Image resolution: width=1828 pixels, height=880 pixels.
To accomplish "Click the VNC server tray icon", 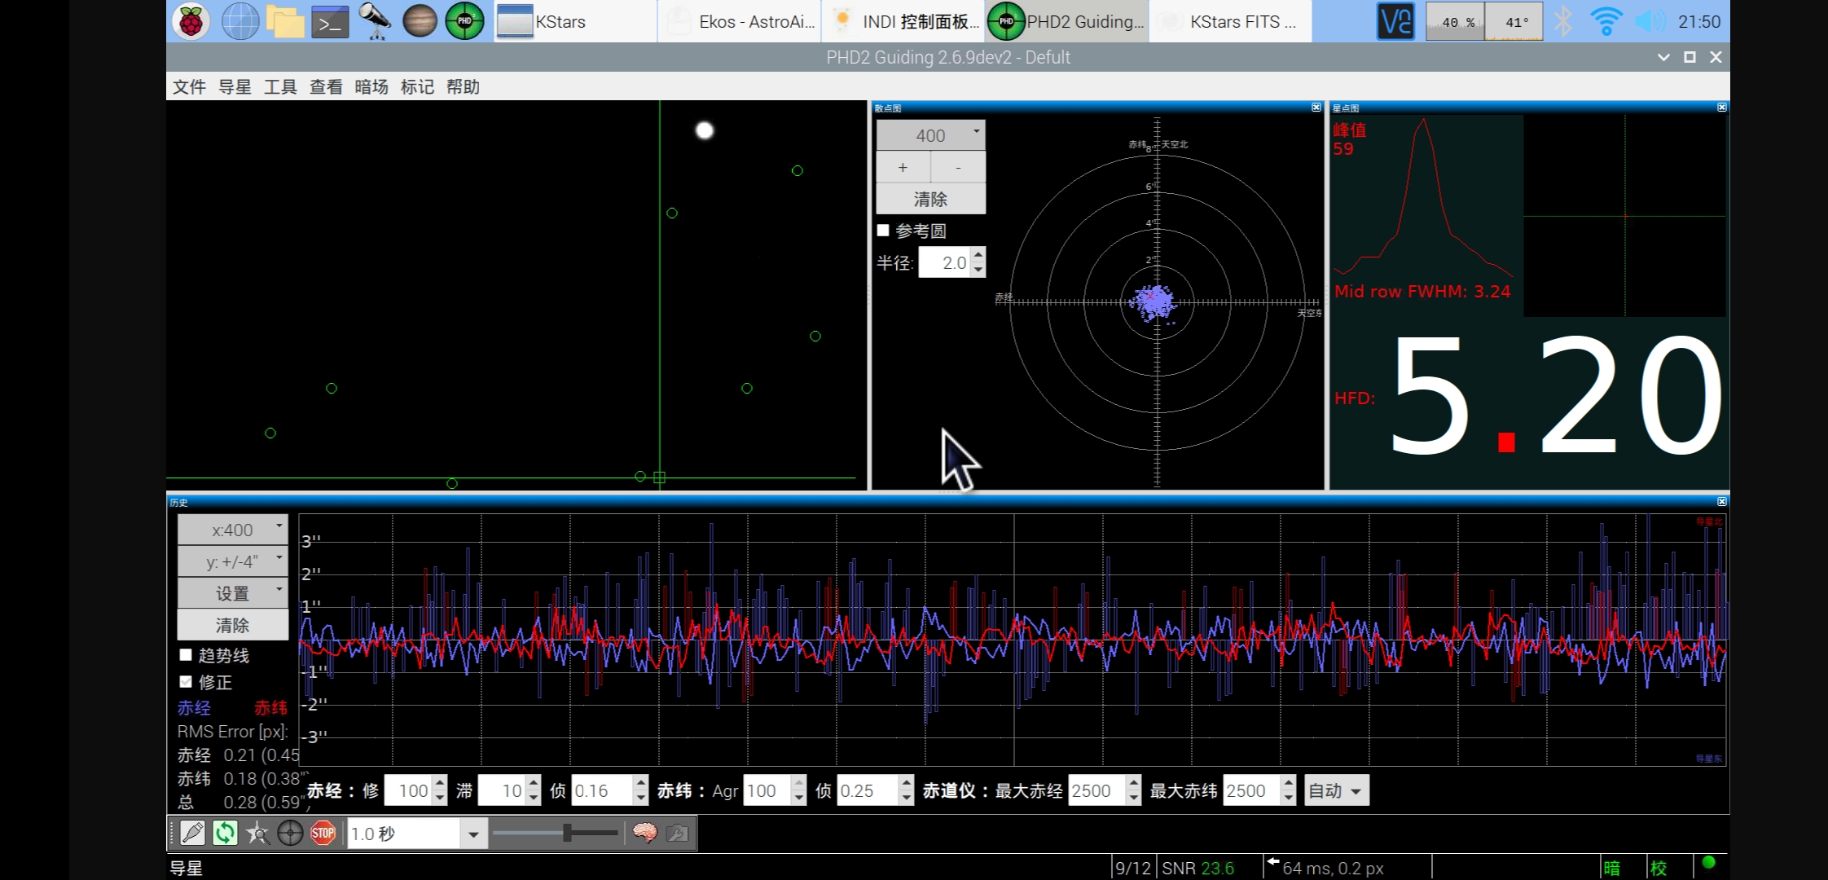I will 1395,21.
